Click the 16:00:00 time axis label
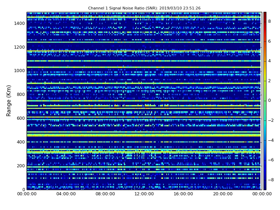 pyautogui.click(x=183, y=194)
